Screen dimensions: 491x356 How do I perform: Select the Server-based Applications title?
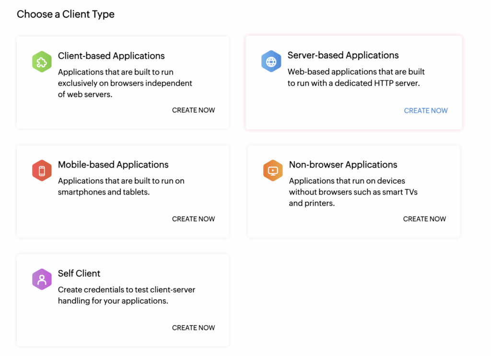(343, 56)
